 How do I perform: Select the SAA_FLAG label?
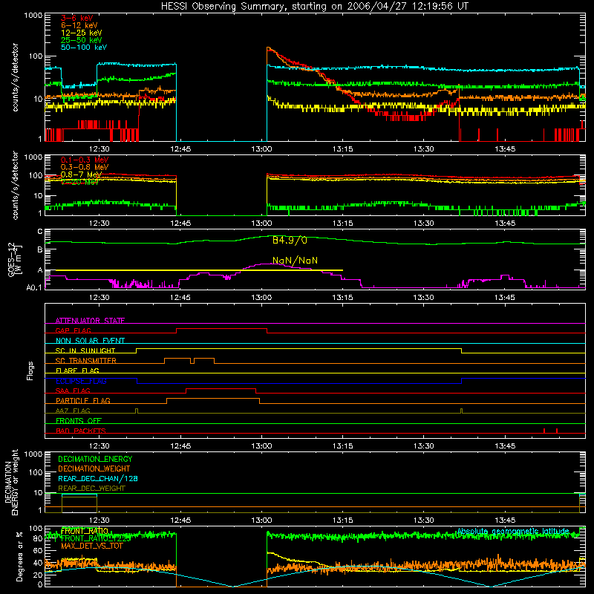(73, 391)
